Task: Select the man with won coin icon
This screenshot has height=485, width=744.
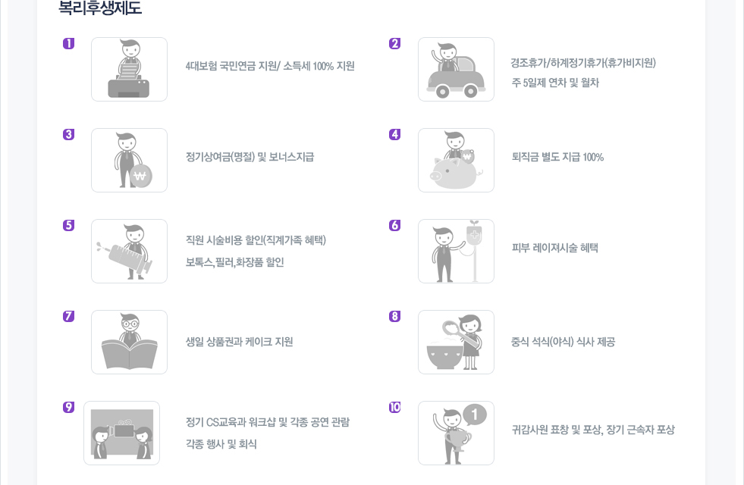Action: (x=129, y=160)
